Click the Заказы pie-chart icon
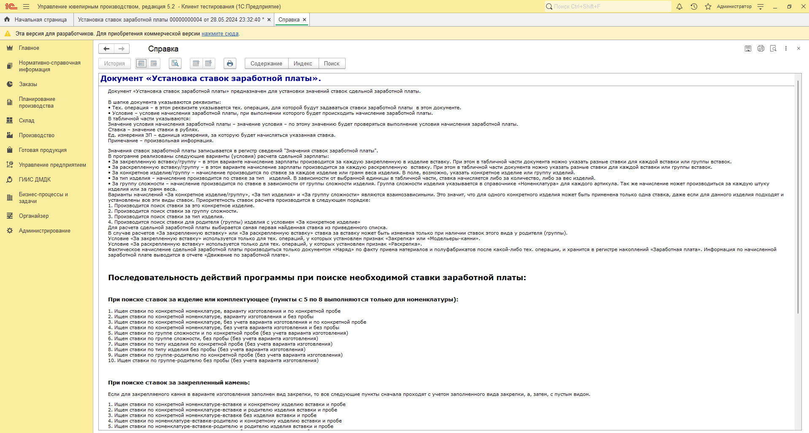809x433 pixels. coord(10,84)
